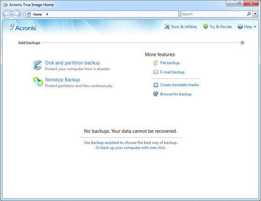Screen dimensions: 261x201
Task: Click the E-mail backup envelope icon
Action: pyautogui.click(x=156, y=72)
